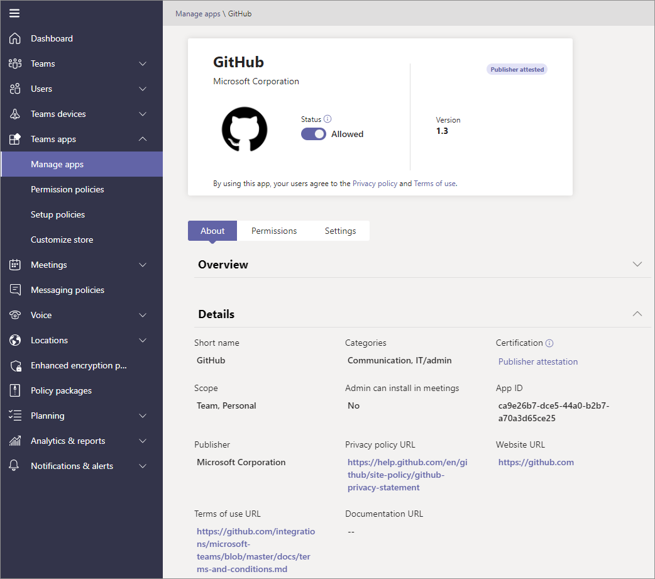Click the Status info icon
655x579 pixels.
[327, 119]
